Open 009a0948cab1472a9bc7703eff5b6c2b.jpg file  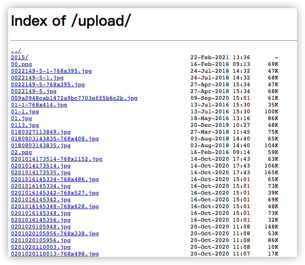(74, 98)
